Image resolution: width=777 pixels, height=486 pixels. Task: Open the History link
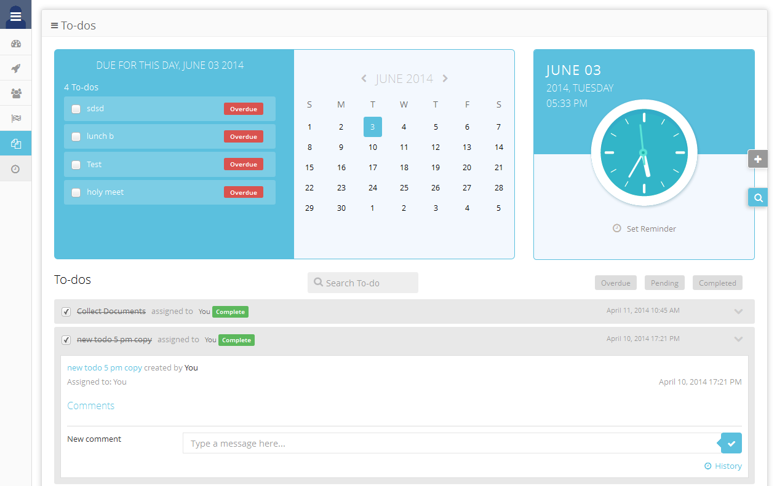[x=723, y=466]
